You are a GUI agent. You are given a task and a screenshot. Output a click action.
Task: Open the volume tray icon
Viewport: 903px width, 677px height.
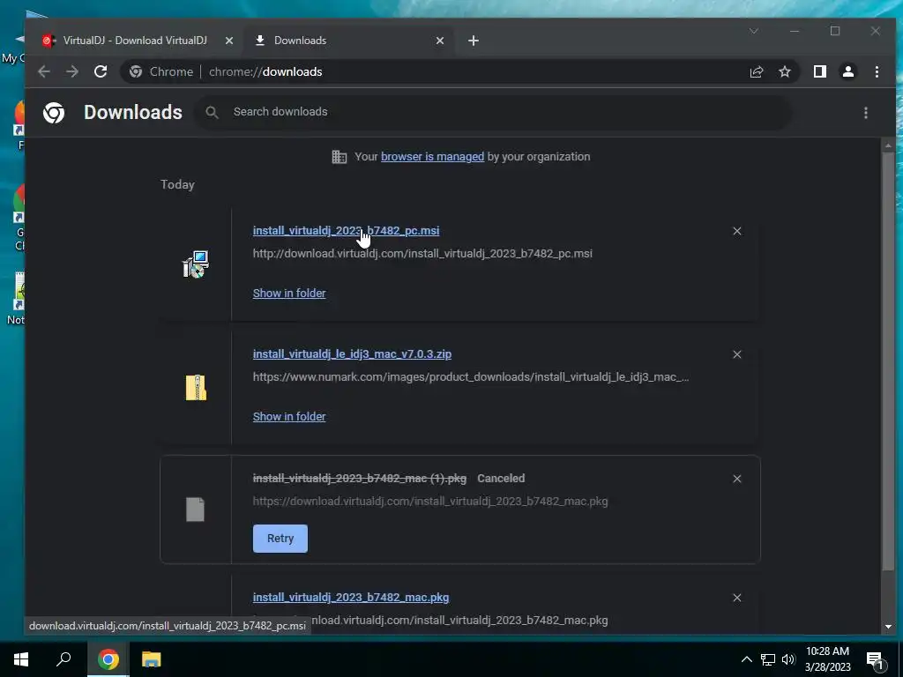[x=788, y=659]
